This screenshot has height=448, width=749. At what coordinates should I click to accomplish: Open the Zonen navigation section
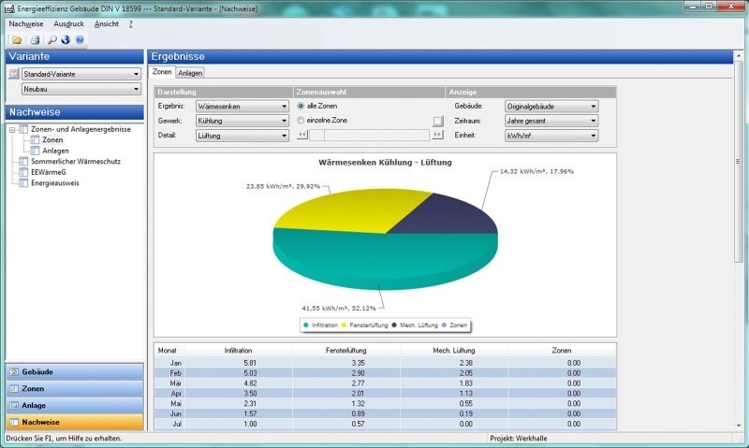click(75, 389)
